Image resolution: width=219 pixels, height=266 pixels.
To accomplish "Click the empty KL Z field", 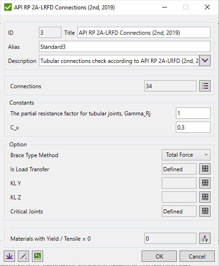I will [179, 197].
